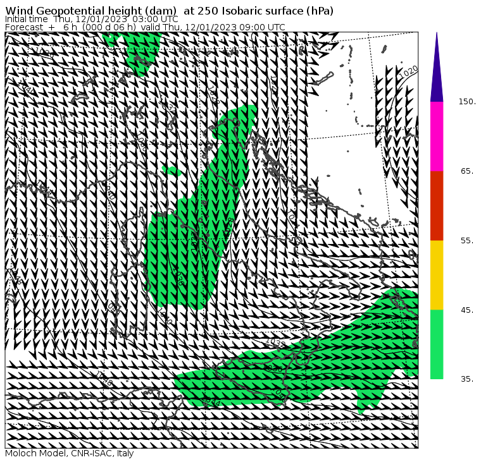The image size is (481, 462).
Task: Click the yellow 45-55 legend color band
Action: 437,275
